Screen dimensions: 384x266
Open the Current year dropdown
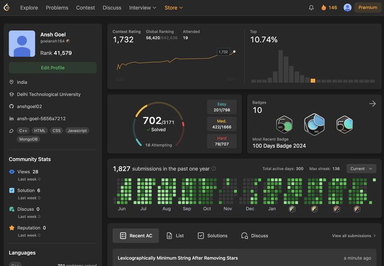361,169
